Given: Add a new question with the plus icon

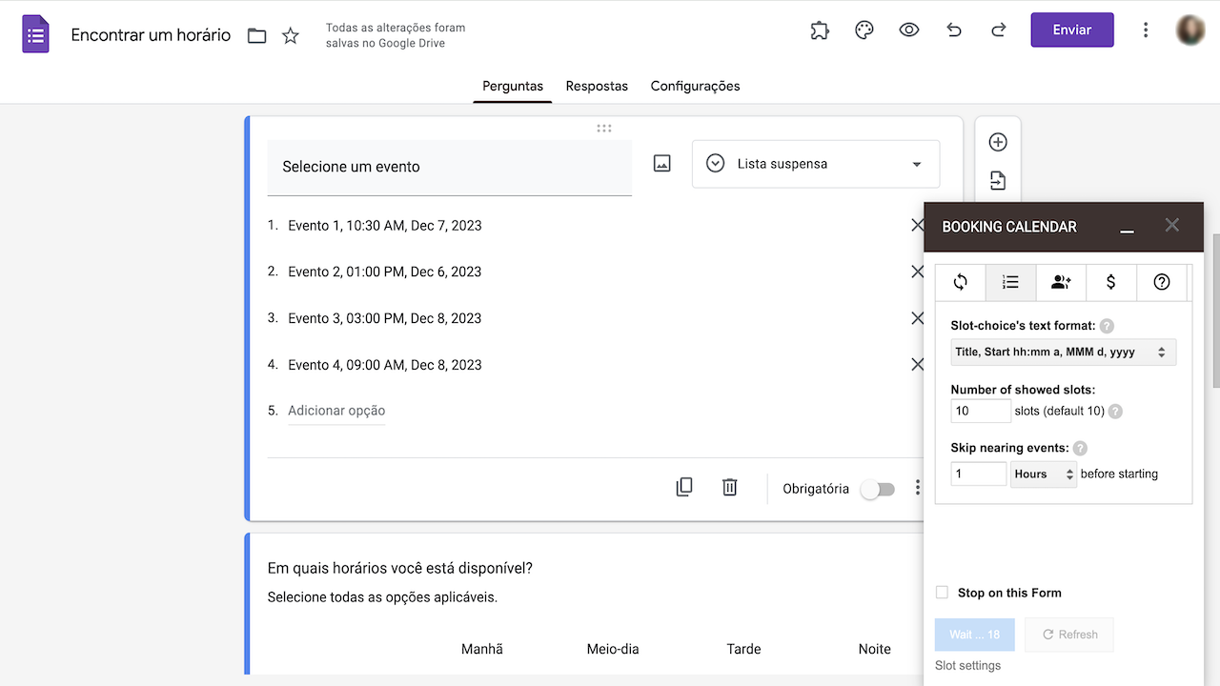Looking at the screenshot, I should pyautogui.click(x=998, y=142).
